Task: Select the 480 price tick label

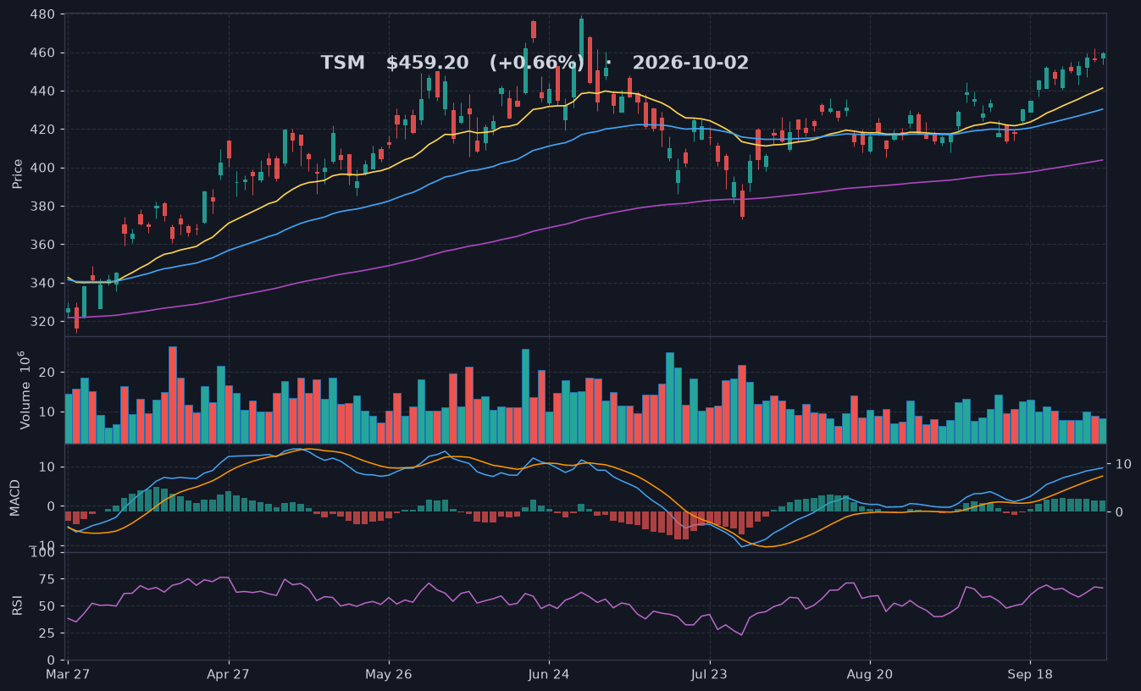Action: pos(42,15)
